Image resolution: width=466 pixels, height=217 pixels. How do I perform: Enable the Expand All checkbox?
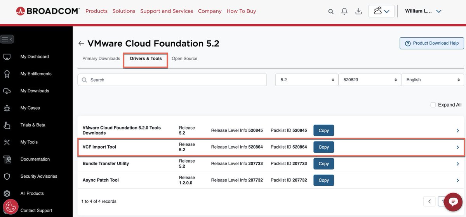pyautogui.click(x=433, y=105)
